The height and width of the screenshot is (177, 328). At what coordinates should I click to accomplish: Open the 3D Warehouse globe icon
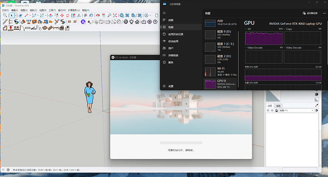pos(122,16)
